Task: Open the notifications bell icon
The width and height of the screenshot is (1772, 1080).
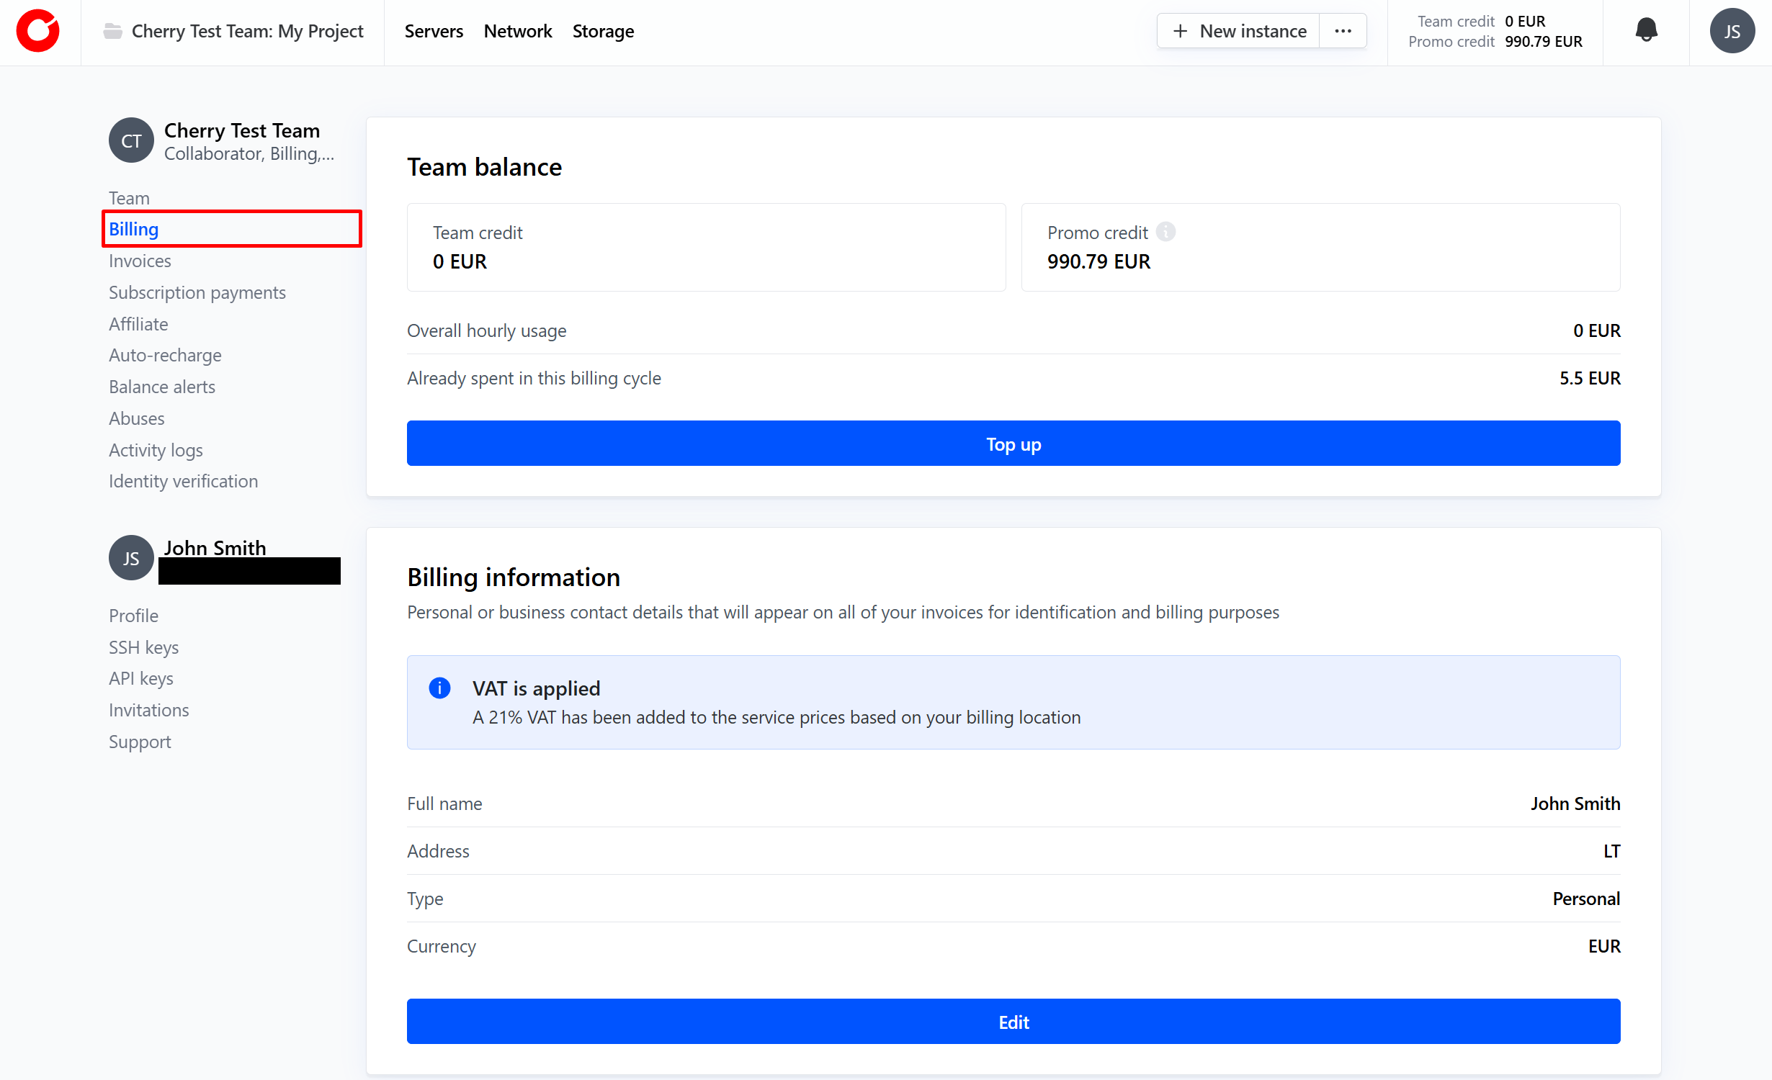Action: click(x=1646, y=30)
